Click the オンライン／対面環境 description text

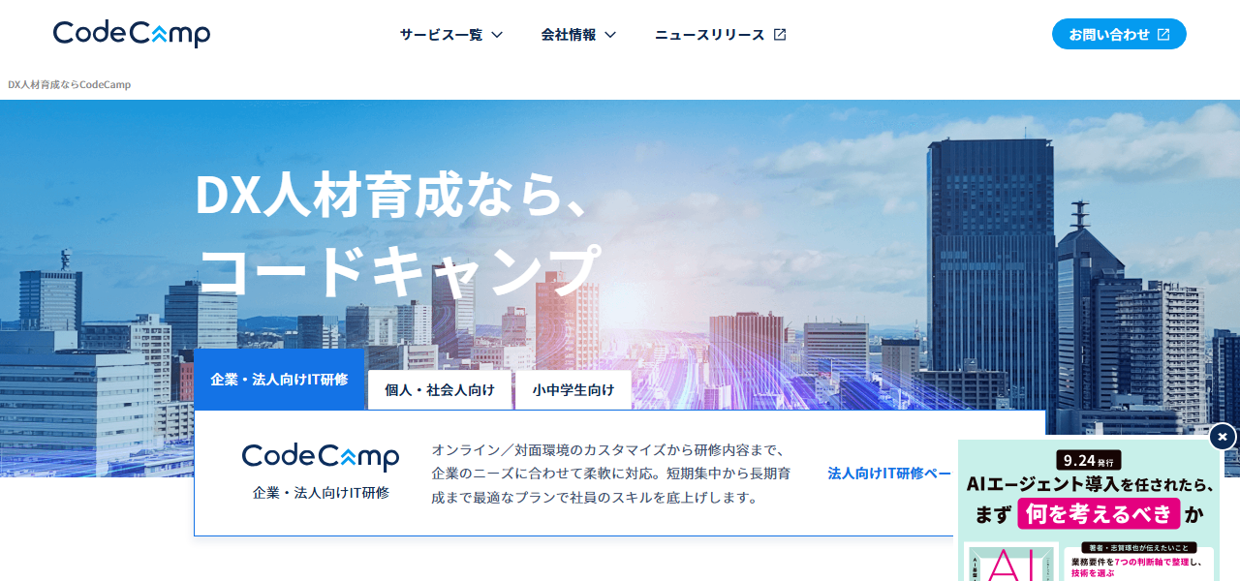610,474
